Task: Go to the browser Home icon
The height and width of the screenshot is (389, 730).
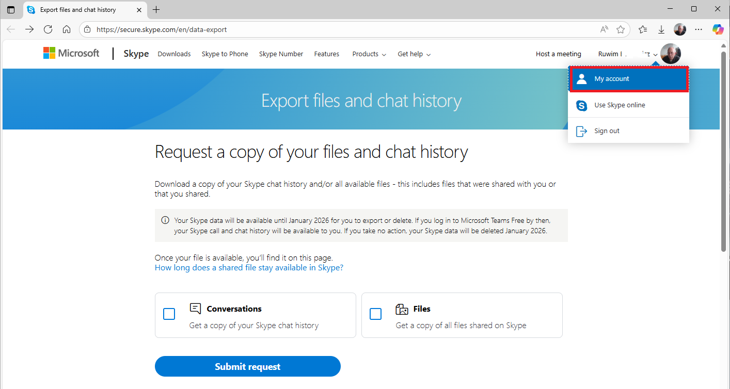Action: click(67, 29)
